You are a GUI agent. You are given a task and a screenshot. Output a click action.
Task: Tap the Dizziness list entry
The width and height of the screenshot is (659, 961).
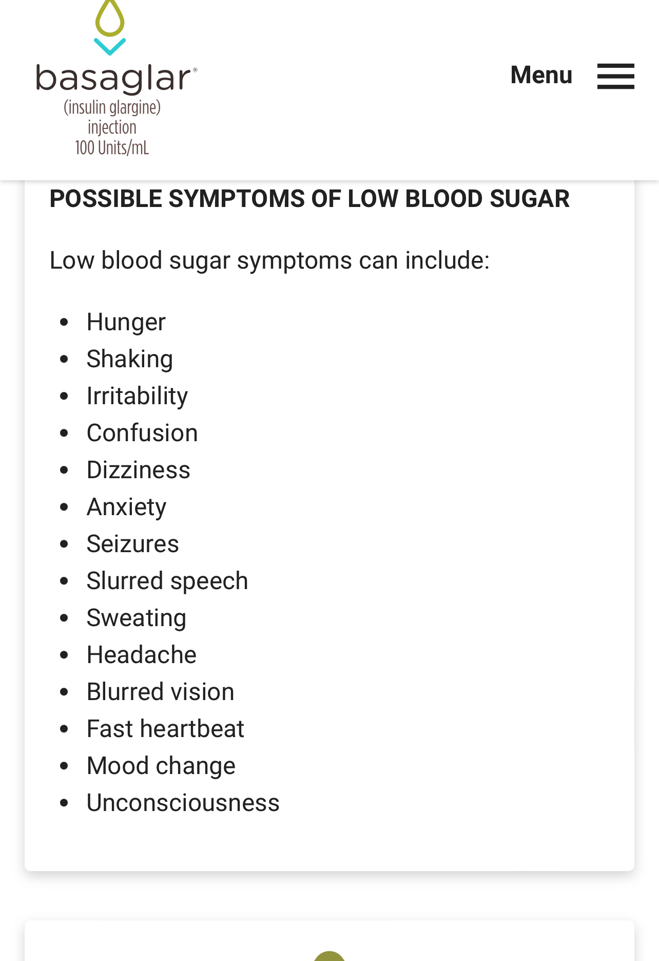pyautogui.click(x=139, y=470)
